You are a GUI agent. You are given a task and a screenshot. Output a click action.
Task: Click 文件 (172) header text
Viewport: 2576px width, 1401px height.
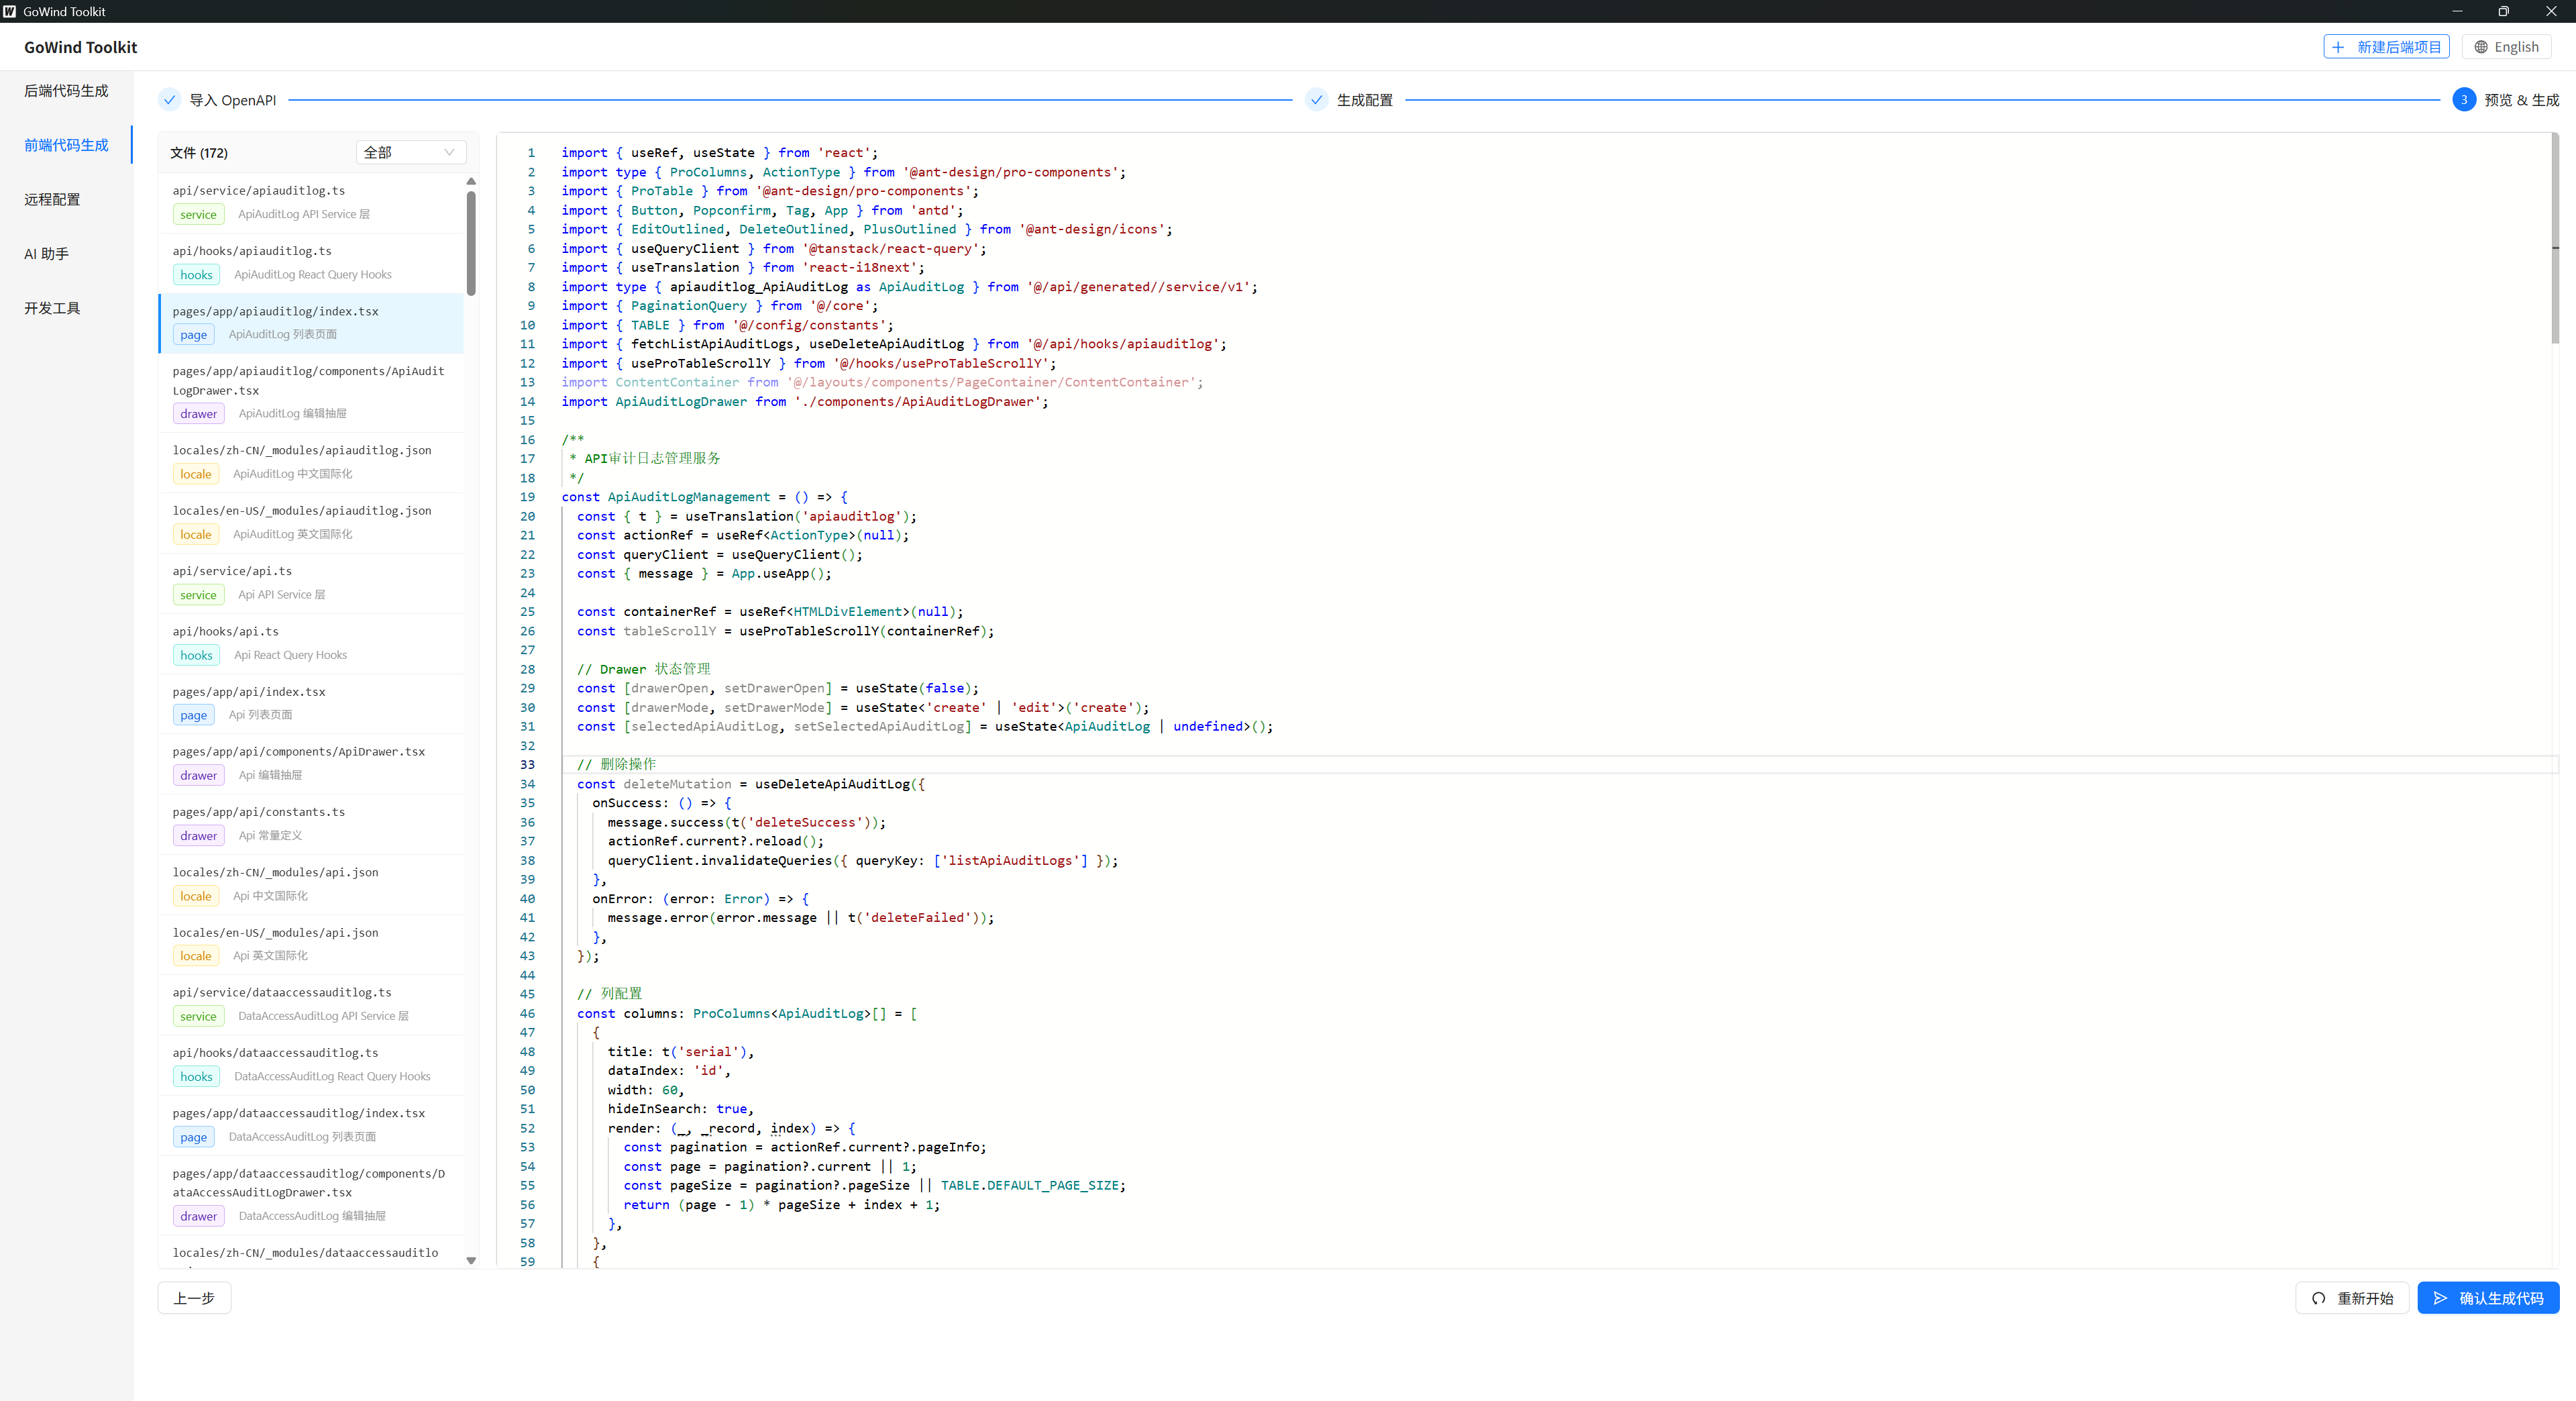199,153
